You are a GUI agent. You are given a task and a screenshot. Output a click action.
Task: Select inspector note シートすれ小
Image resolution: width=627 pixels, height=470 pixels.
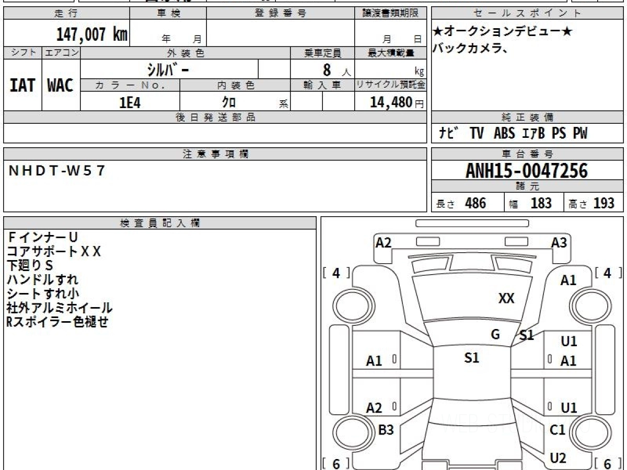[43, 294]
